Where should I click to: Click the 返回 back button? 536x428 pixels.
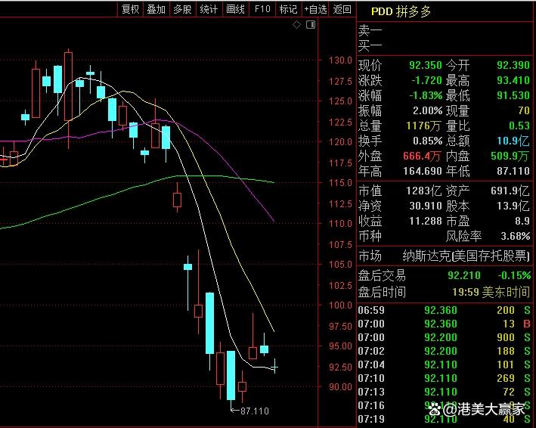point(342,9)
